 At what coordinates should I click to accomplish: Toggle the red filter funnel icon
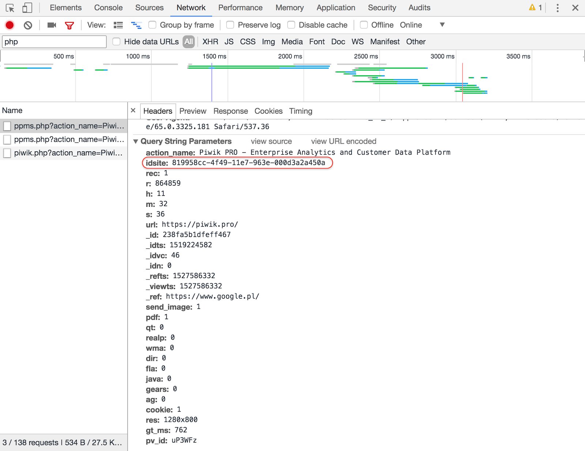[69, 25]
